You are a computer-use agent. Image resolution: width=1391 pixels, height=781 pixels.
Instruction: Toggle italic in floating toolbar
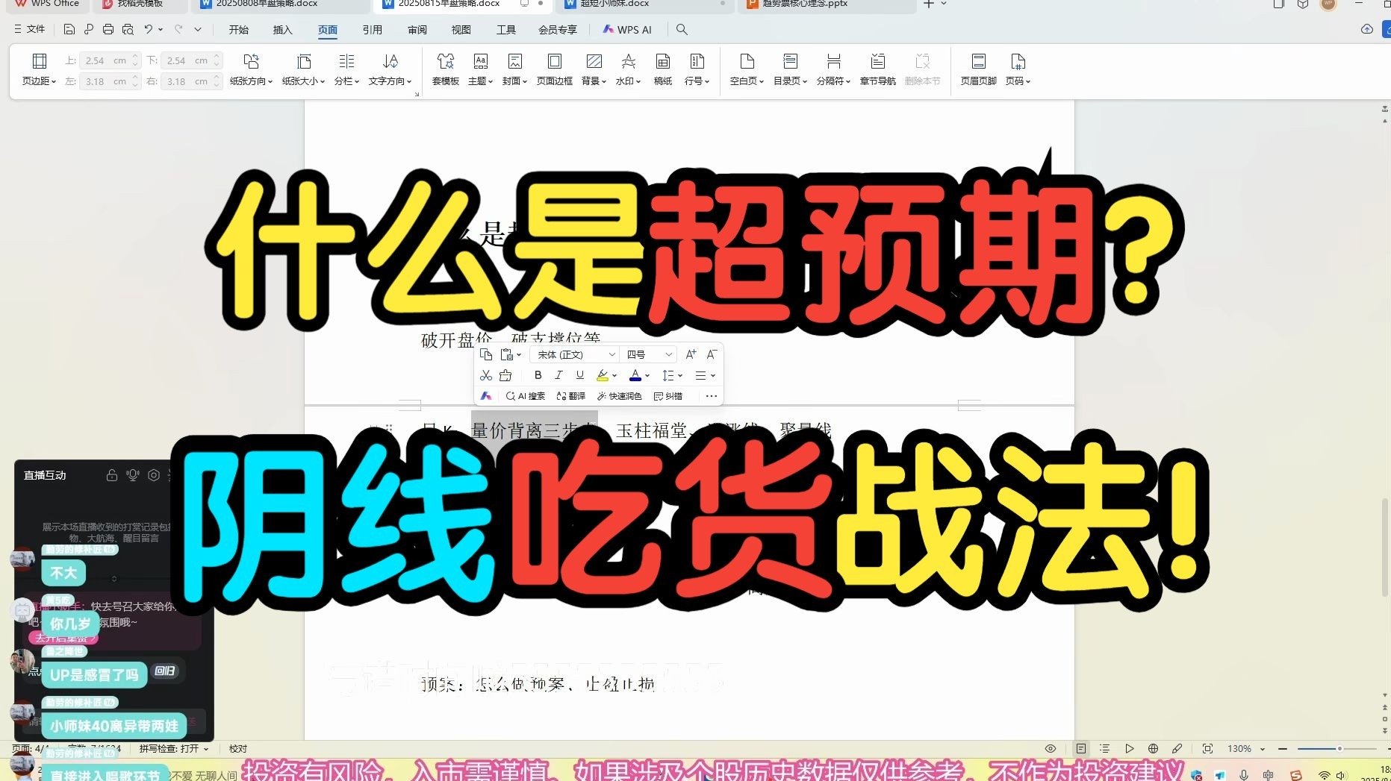click(x=558, y=375)
